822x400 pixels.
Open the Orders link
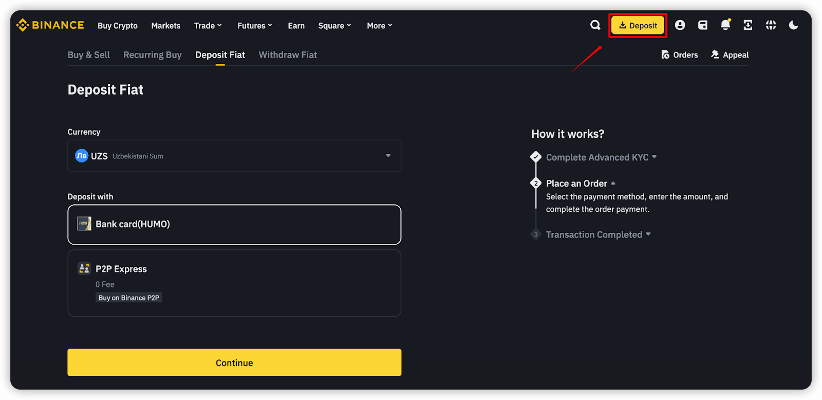click(x=679, y=55)
